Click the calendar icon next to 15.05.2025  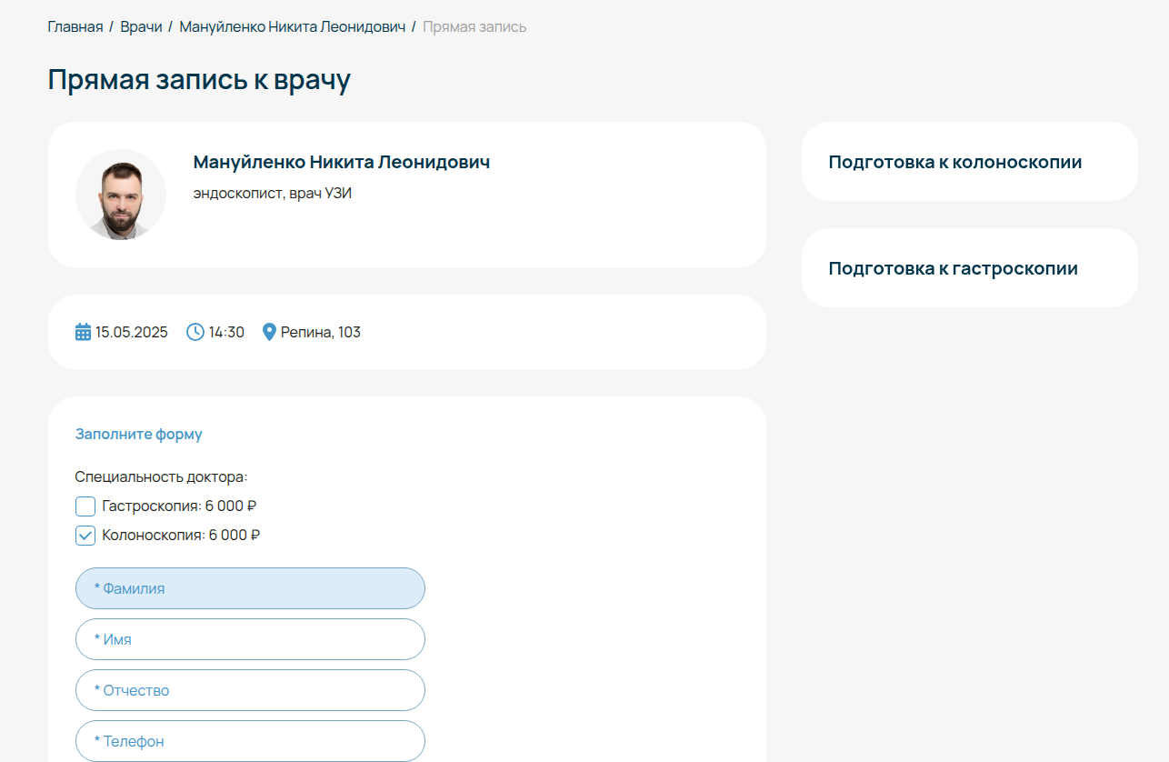(82, 332)
